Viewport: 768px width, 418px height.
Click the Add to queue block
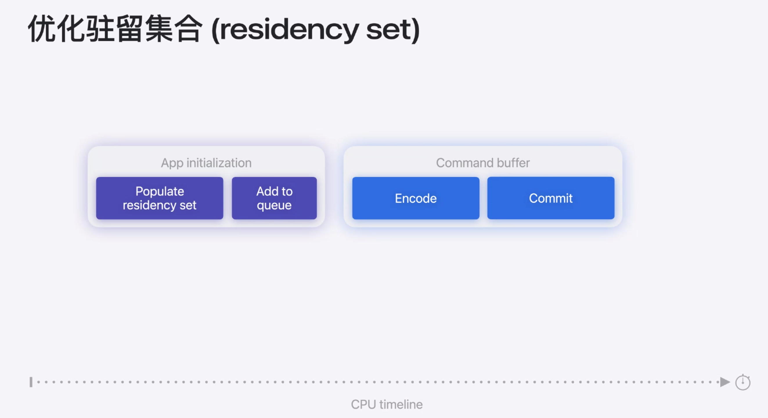[x=274, y=198]
